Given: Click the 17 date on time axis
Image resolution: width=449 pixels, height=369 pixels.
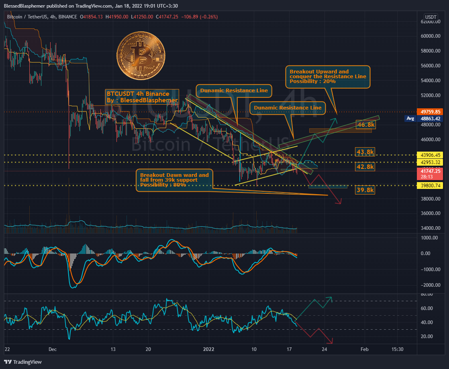Looking at the screenshot, I should (x=289, y=349).
